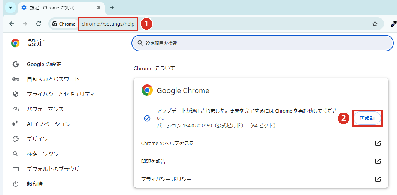Screen dimensions: 397x195
Task: Open Chrome のヘルプを見る link
Action: [261, 143]
